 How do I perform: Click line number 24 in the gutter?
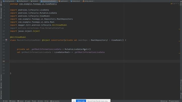(x=3, y=73)
